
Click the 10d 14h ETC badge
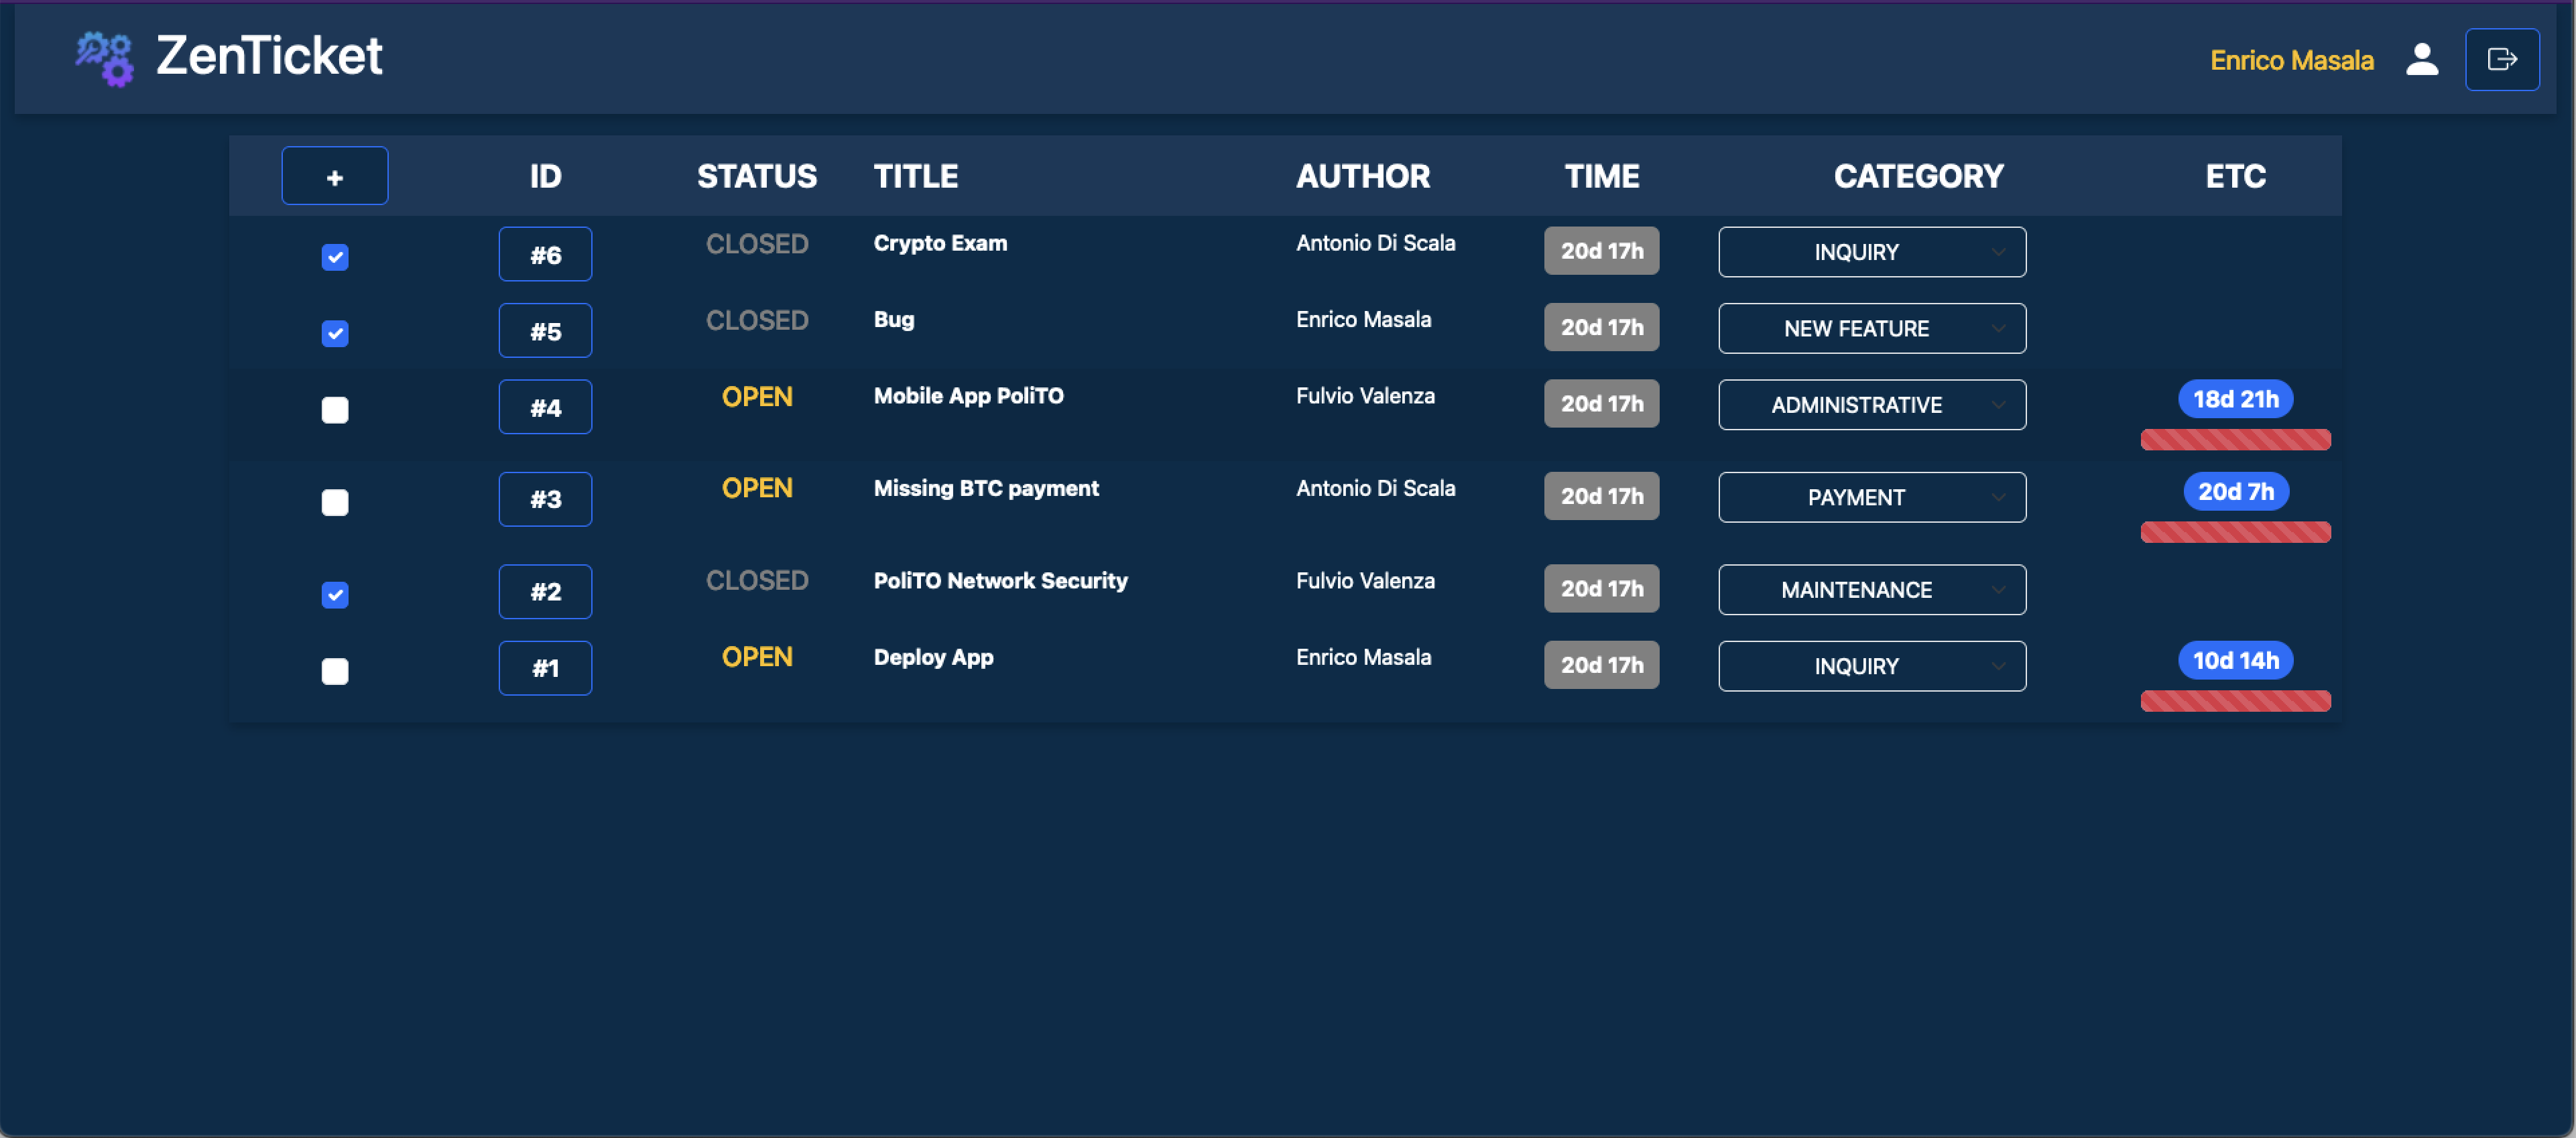coord(2235,660)
